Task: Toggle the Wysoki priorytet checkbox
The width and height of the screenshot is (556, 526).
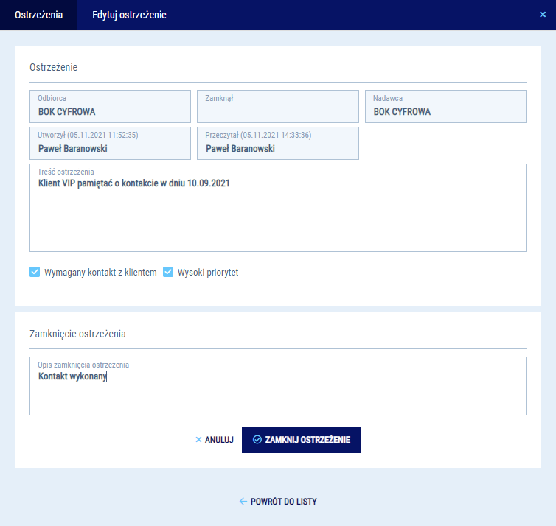Action: point(168,272)
